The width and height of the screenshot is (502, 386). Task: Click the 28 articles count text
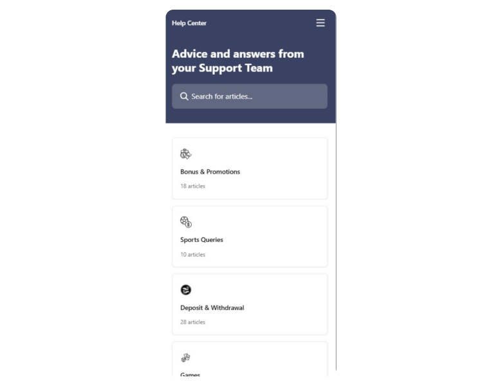tap(192, 322)
